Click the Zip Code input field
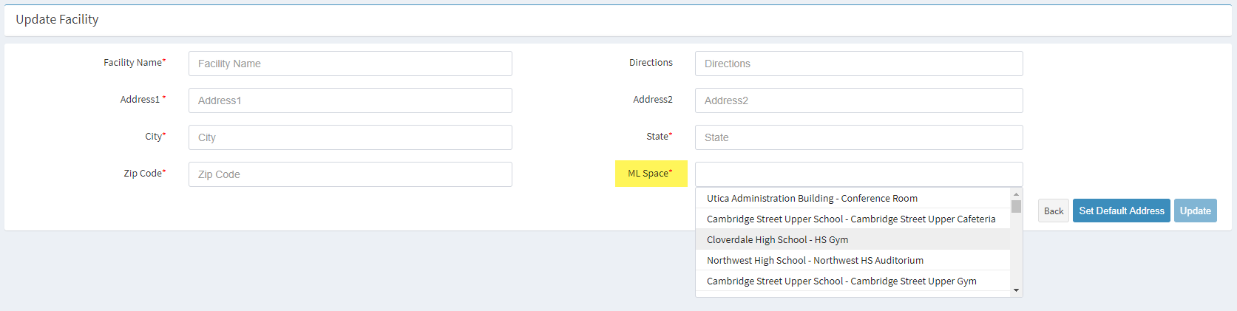The image size is (1237, 311). 350,174
